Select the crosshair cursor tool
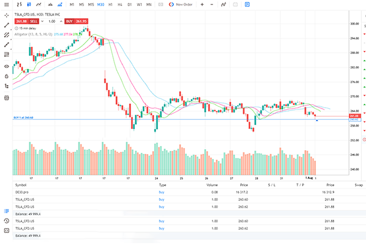Image resolution: width=366 pixels, height=251 pixels. coord(6,15)
